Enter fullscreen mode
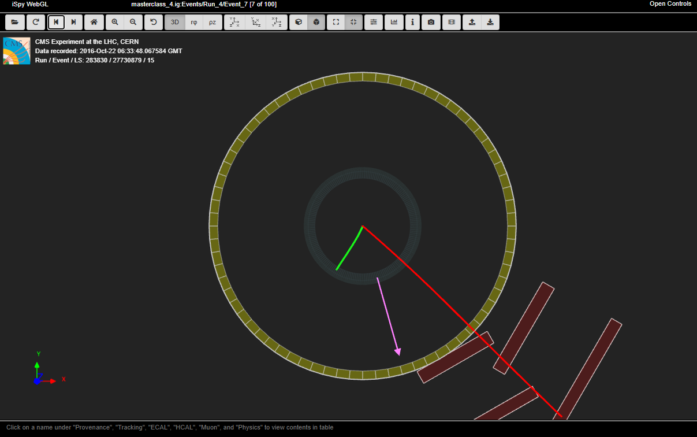The width and height of the screenshot is (697, 437). (x=336, y=22)
